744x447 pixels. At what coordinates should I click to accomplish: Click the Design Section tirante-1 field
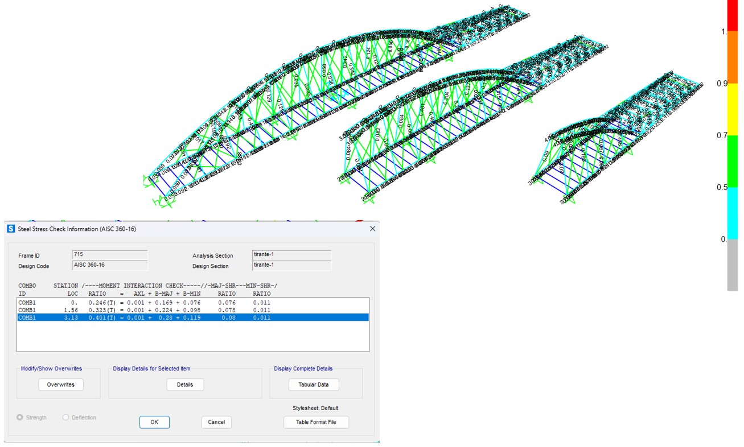pyautogui.click(x=291, y=265)
